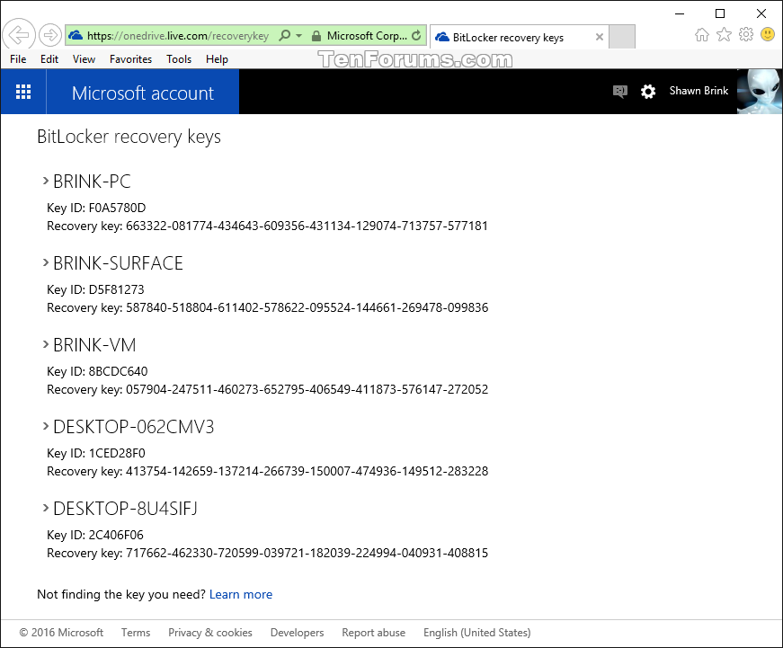Open the Help menu

[x=217, y=59]
